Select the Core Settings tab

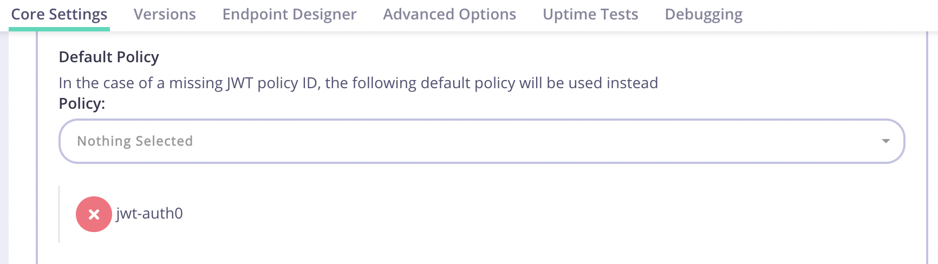pyautogui.click(x=59, y=15)
